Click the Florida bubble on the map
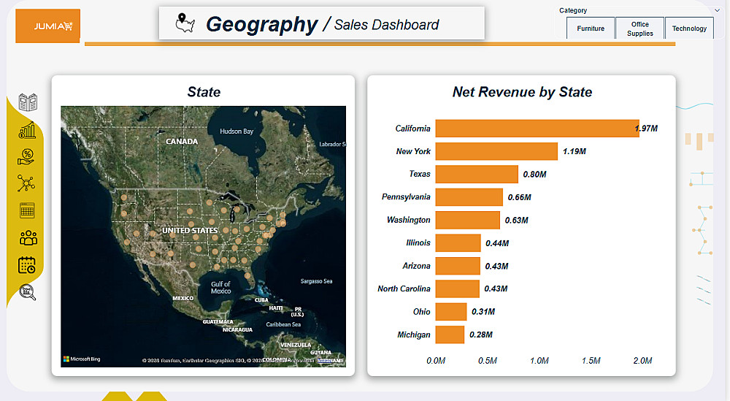Screen dimensions: 730x401 coord(248,275)
